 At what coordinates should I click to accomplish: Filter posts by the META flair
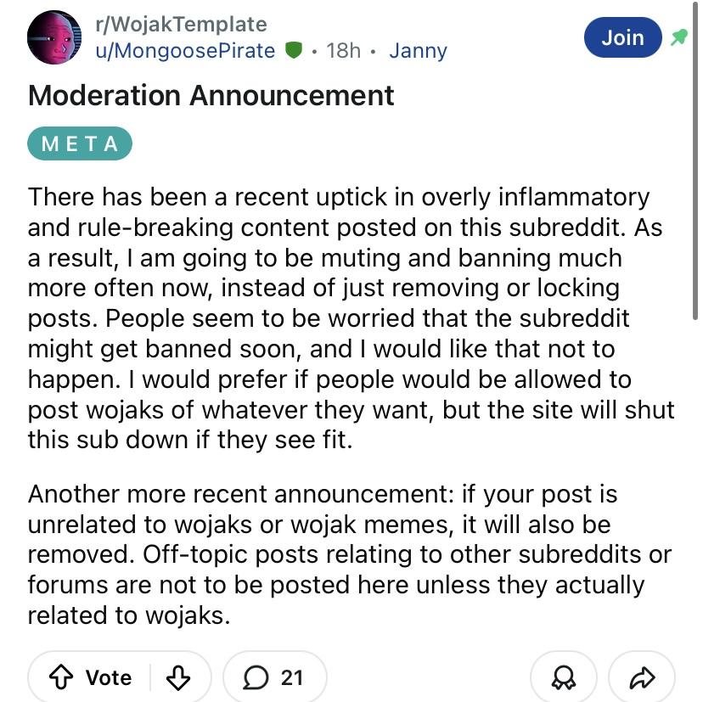click(x=80, y=143)
